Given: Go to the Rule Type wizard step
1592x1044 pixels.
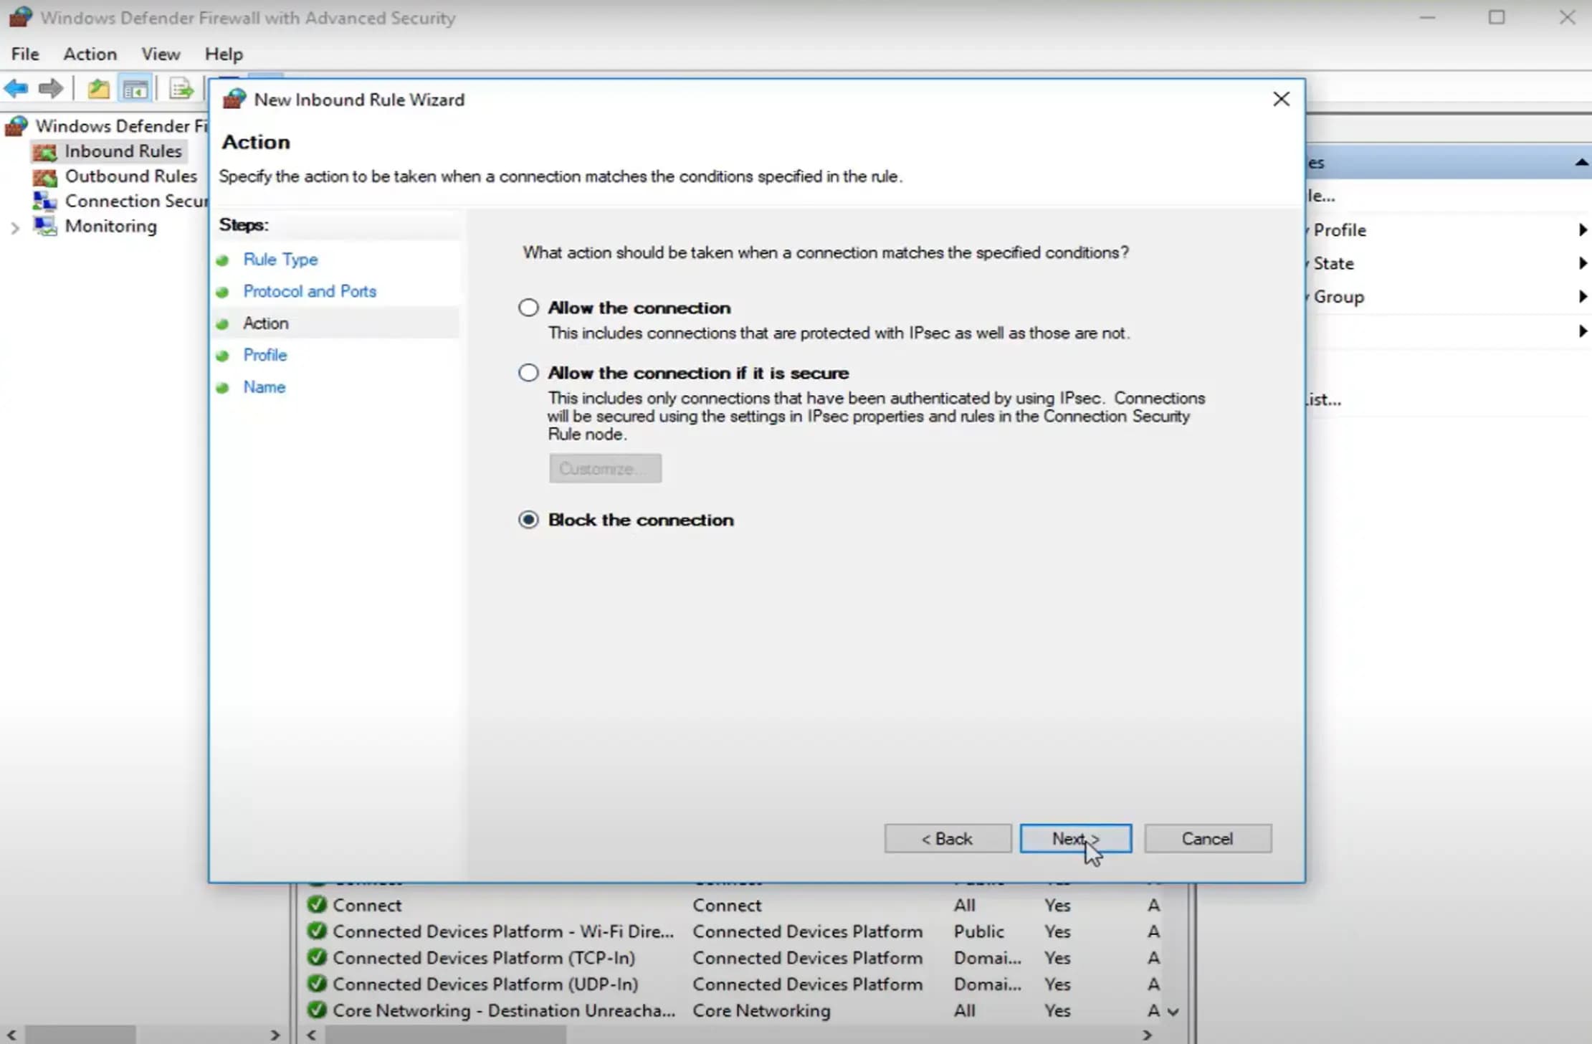Looking at the screenshot, I should tap(280, 260).
